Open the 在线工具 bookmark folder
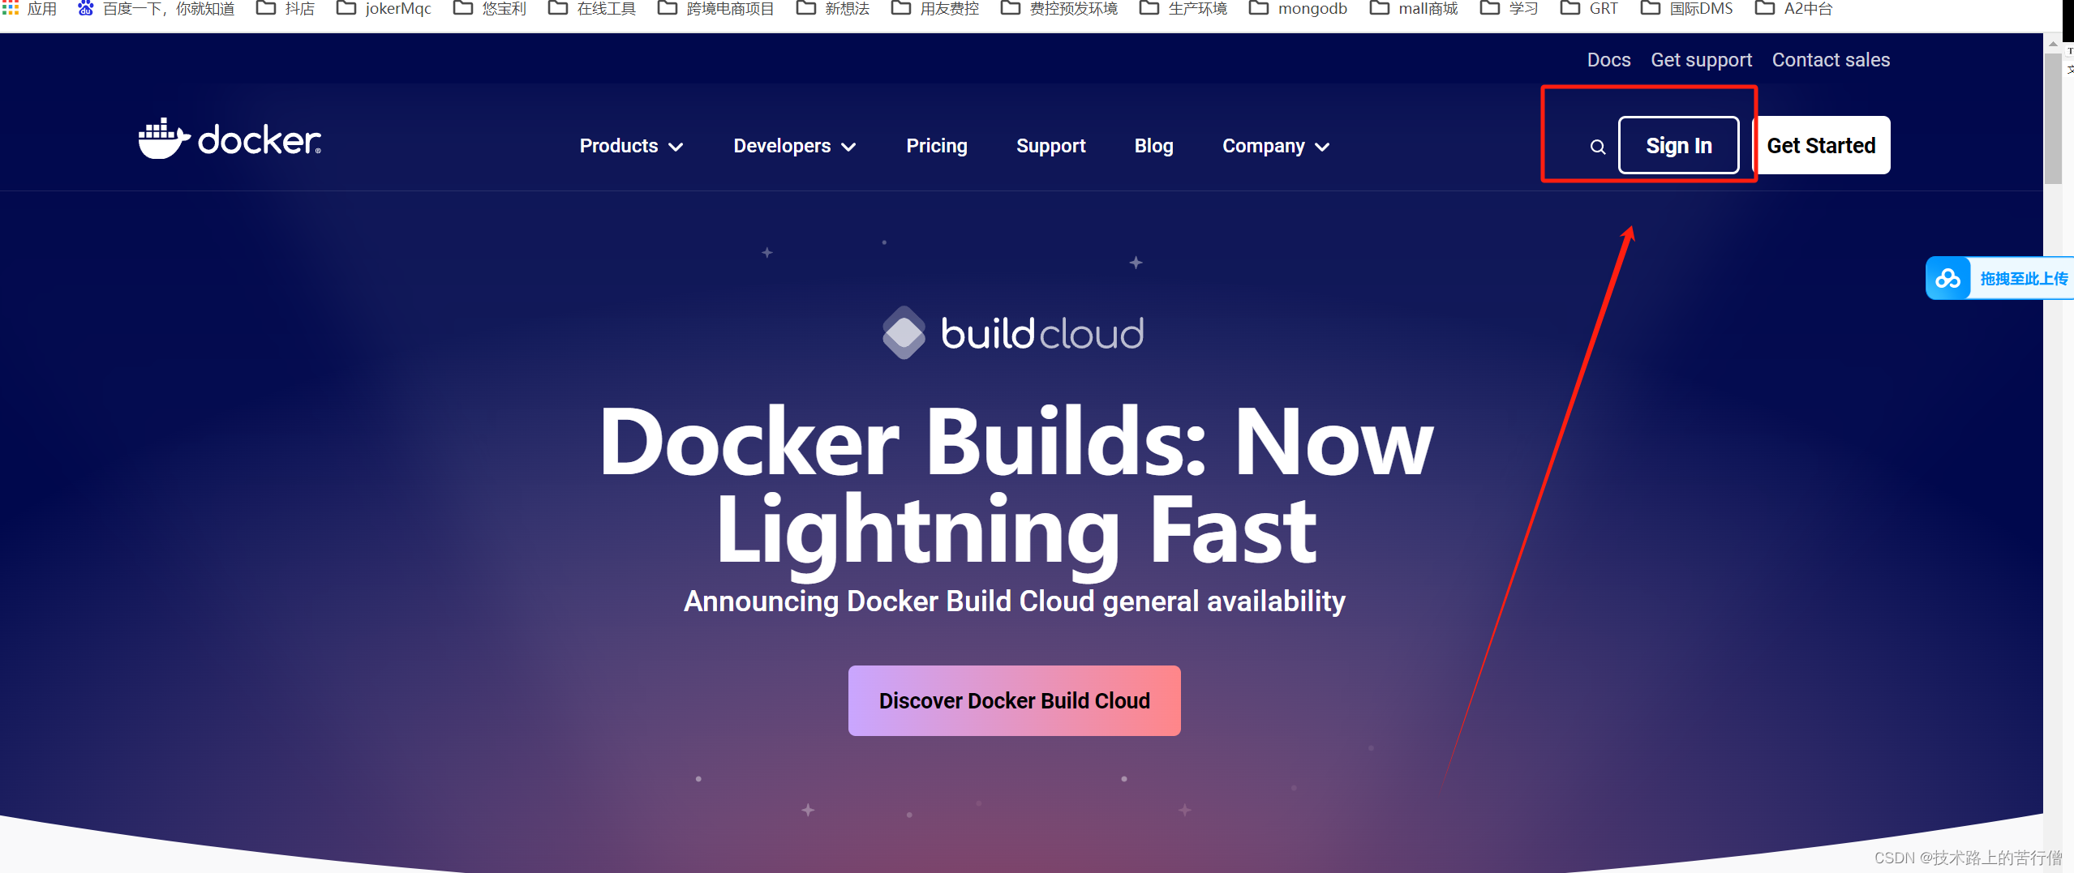This screenshot has width=2074, height=873. pyautogui.click(x=592, y=8)
